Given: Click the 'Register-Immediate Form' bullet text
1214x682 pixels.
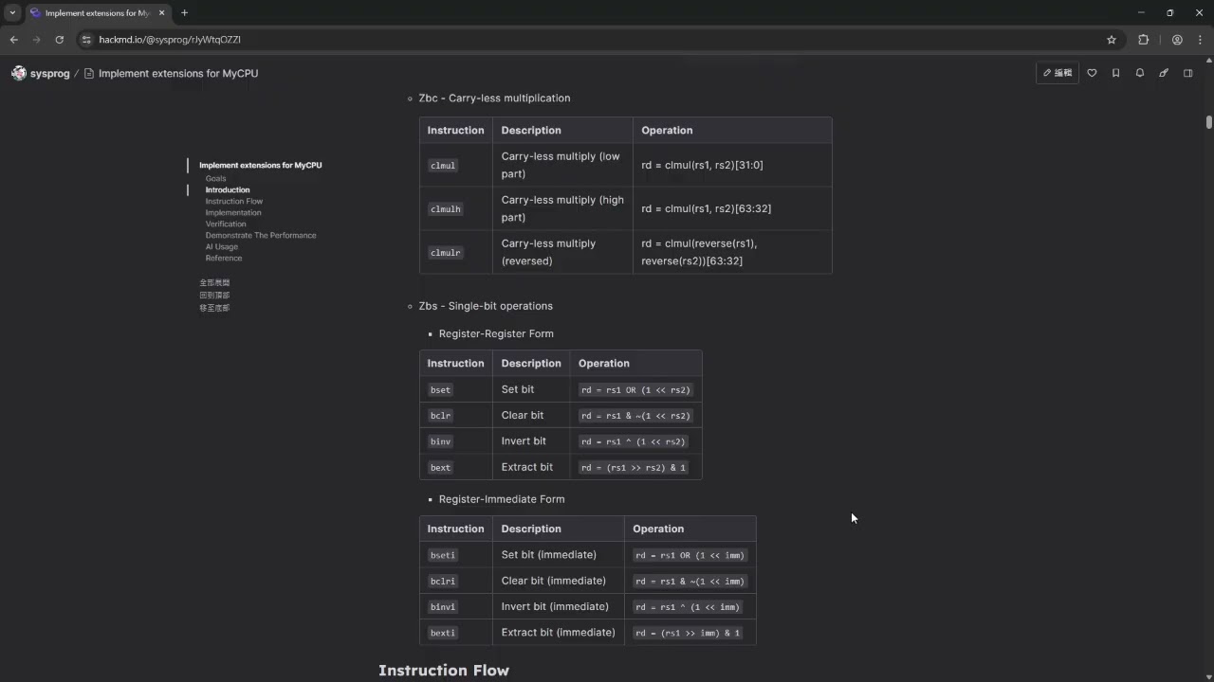Looking at the screenshot, I should click(x=502, y=499).
